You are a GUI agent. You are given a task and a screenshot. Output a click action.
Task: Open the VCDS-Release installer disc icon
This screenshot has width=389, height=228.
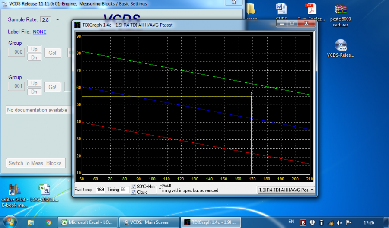340,45
